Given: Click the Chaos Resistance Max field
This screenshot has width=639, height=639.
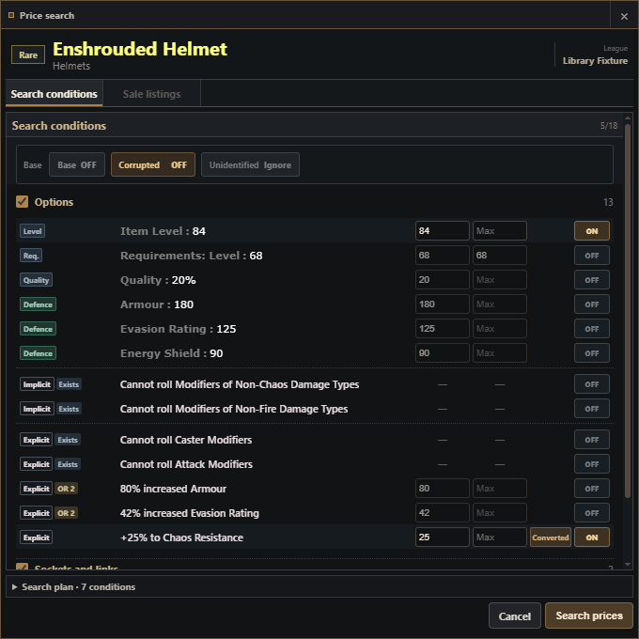Looking at the screenshot, I should coord(500,538).
